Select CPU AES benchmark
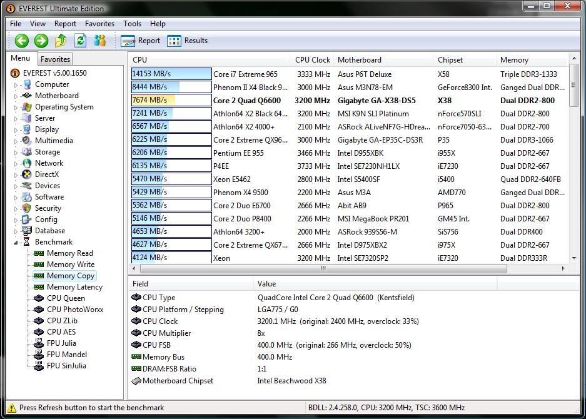 tap(61, 332)
